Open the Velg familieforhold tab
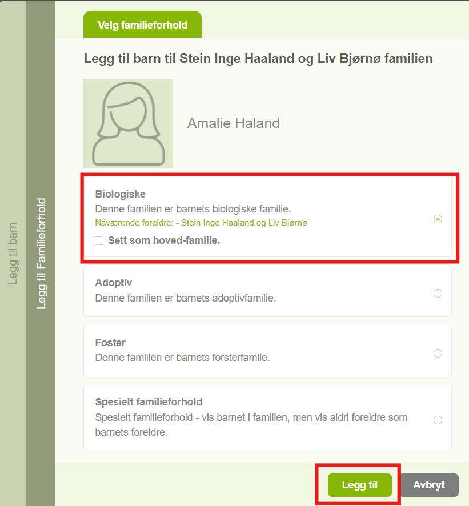Viewport: 469px width, 506px height. point(142,25)
